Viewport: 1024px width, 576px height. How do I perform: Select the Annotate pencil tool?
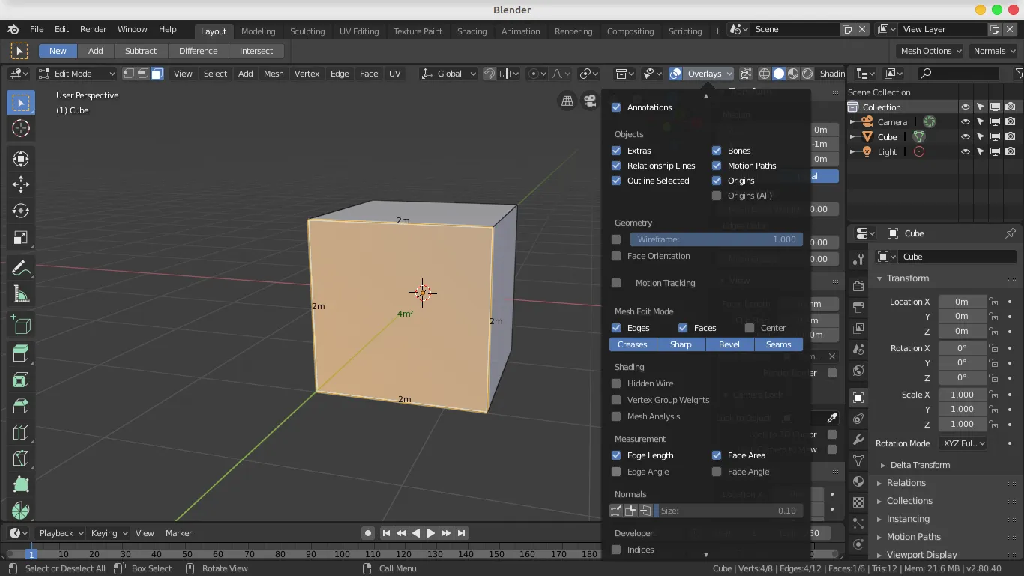(21, 268)
